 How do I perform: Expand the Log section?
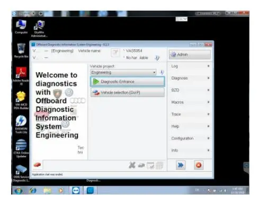pyautogui.click(x=190, y=66)
